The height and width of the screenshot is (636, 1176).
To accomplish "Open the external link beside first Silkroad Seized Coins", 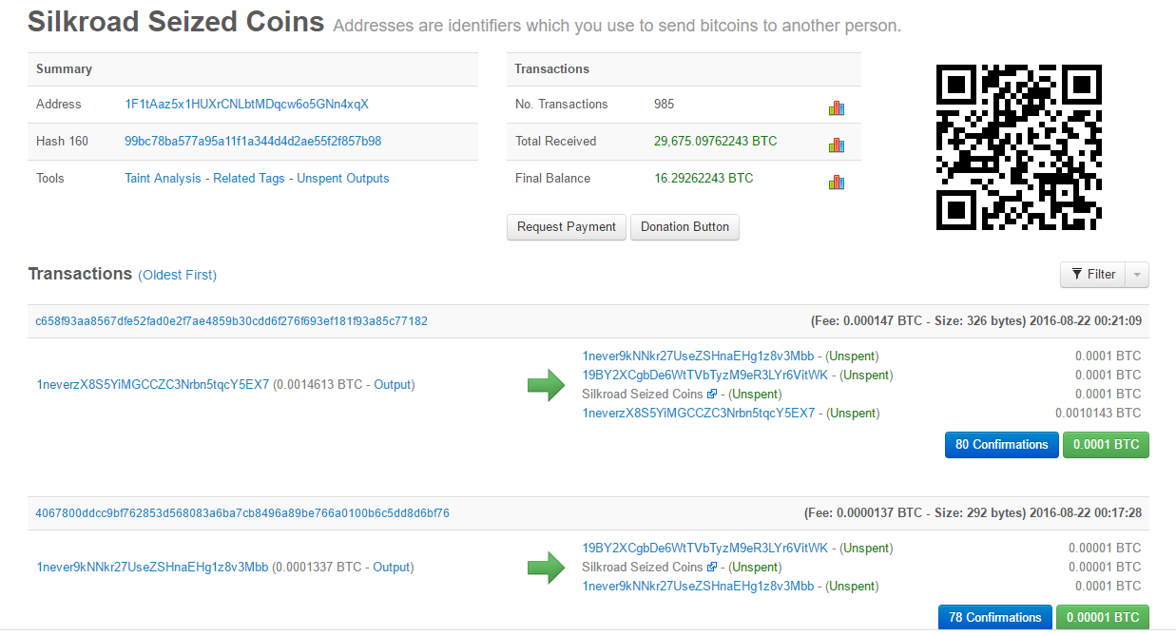I will coord(711,394).
